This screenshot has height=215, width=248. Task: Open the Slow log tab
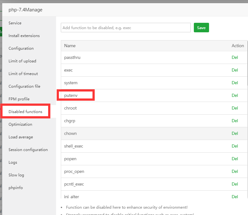click(16, 175)
